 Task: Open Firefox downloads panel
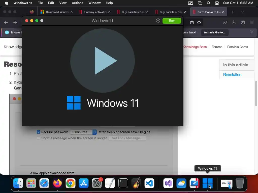coord(234,22)
